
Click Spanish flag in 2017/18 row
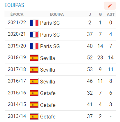click(34, 70)
